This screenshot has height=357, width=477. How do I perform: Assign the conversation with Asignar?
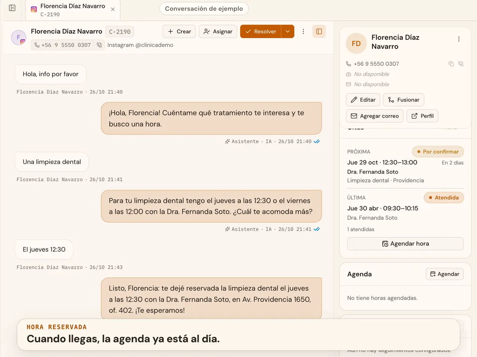[218, 32]
